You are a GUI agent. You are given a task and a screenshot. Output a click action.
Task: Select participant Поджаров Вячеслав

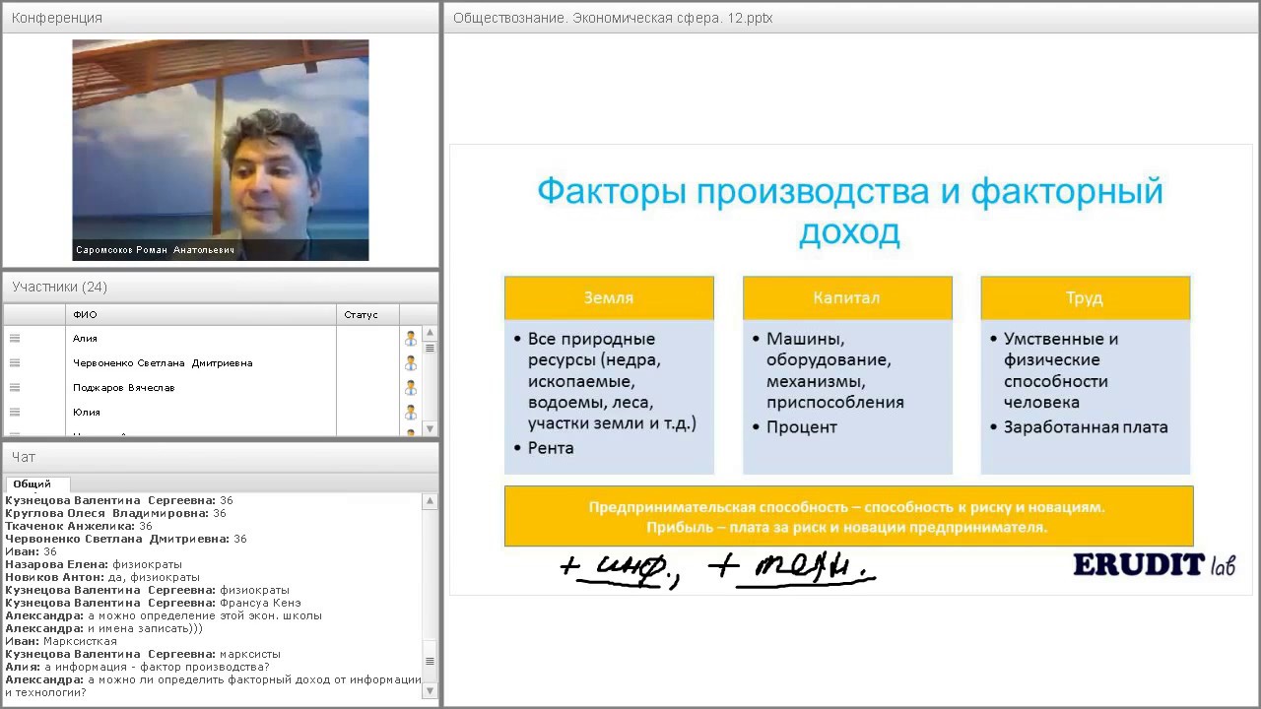click(123, 387)
